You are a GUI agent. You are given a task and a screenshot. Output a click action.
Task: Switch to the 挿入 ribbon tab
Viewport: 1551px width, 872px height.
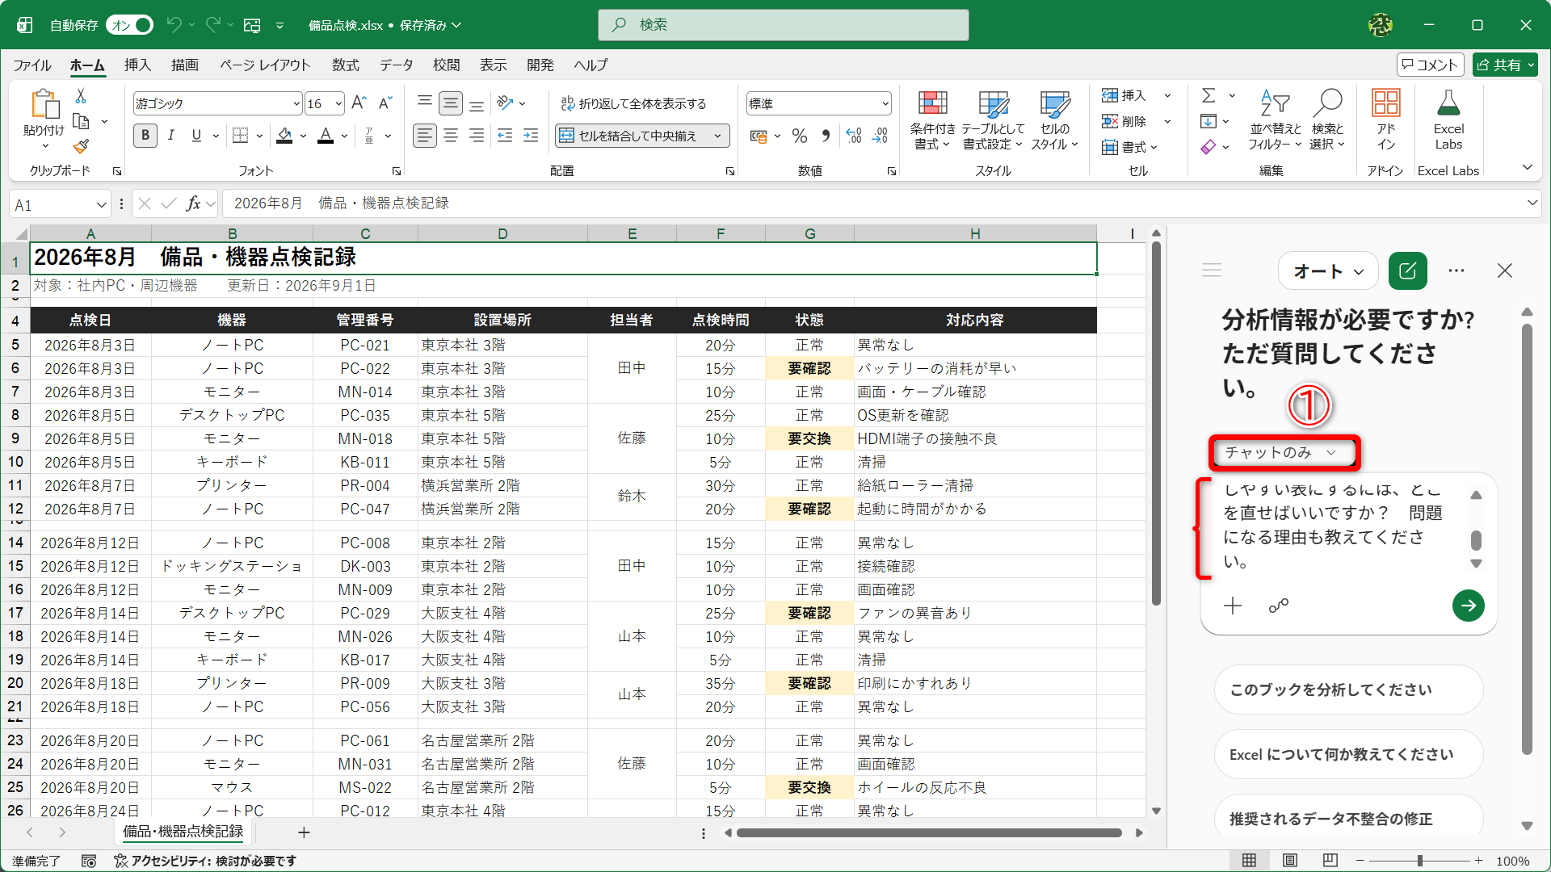tap(137, 65)
